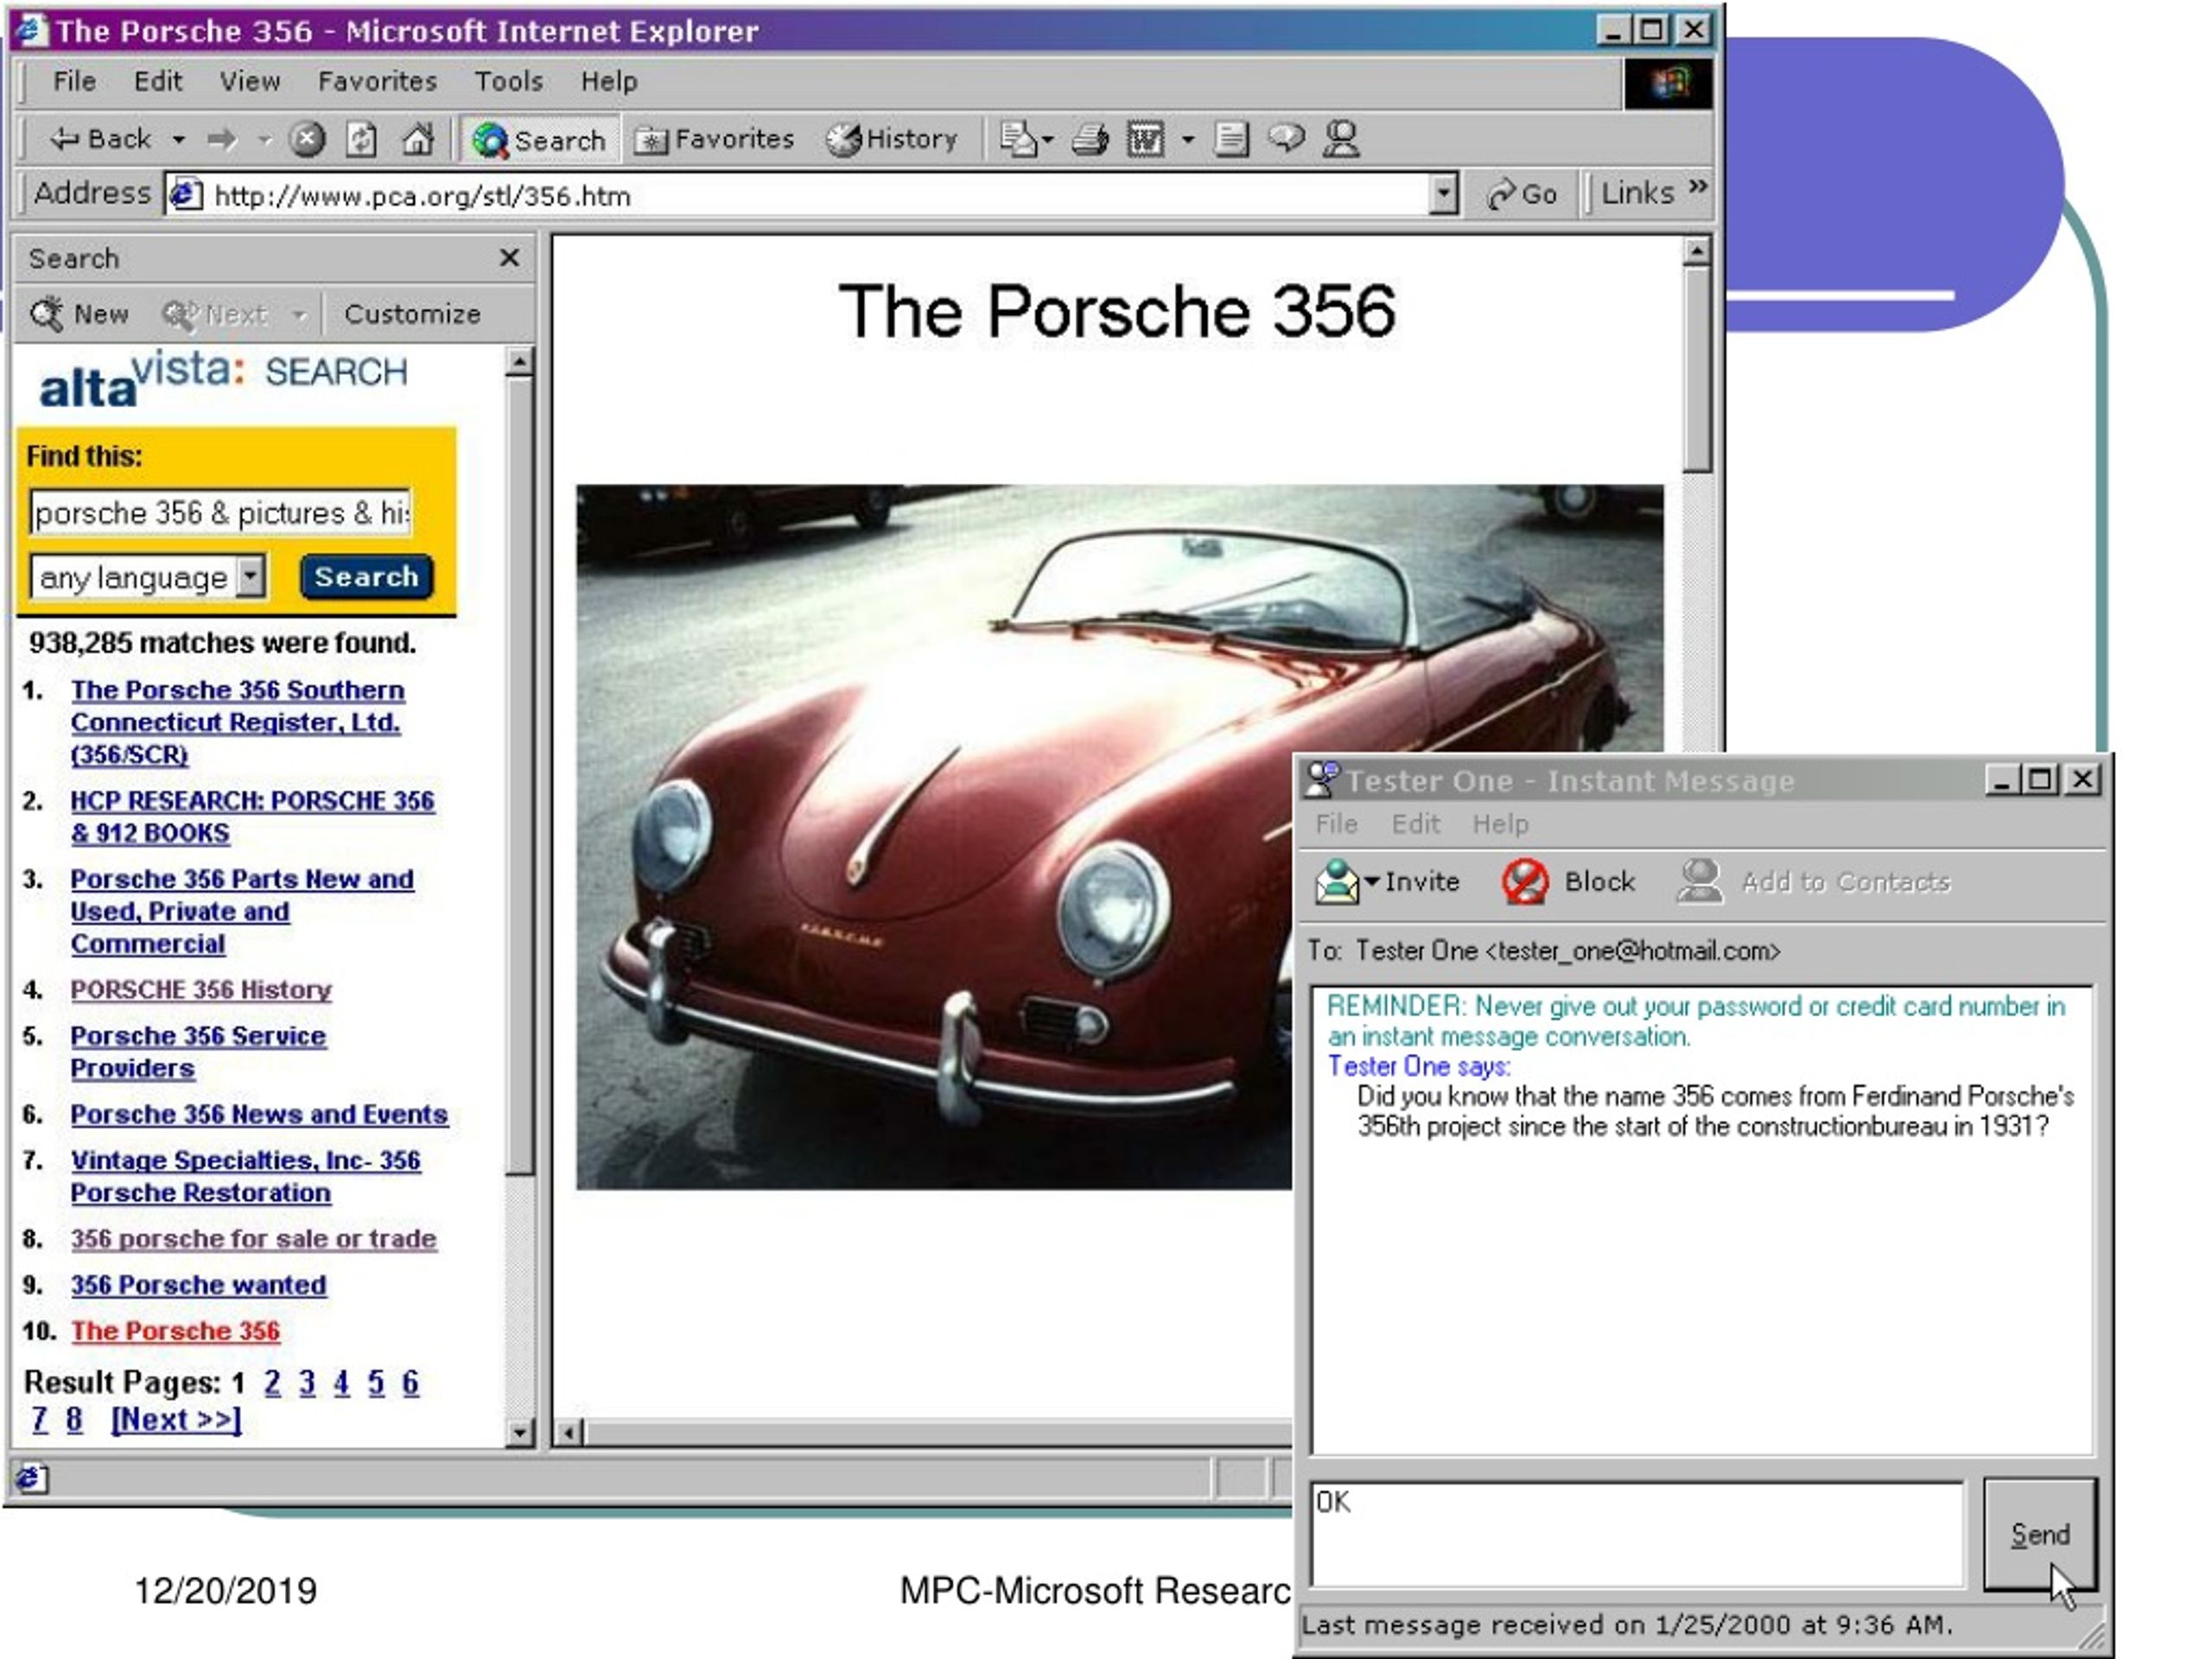
Task: Close the Search side panel
Action: [509, 258]
